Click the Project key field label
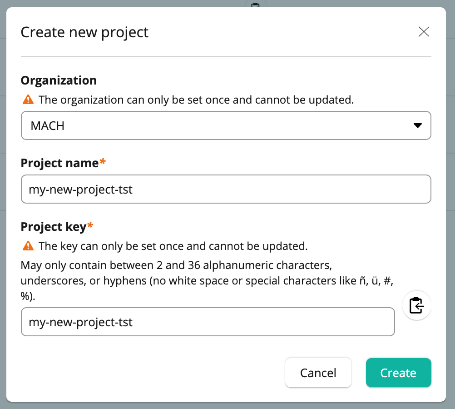The width and height of the screenshot is (455, 409). pos(54,227)
